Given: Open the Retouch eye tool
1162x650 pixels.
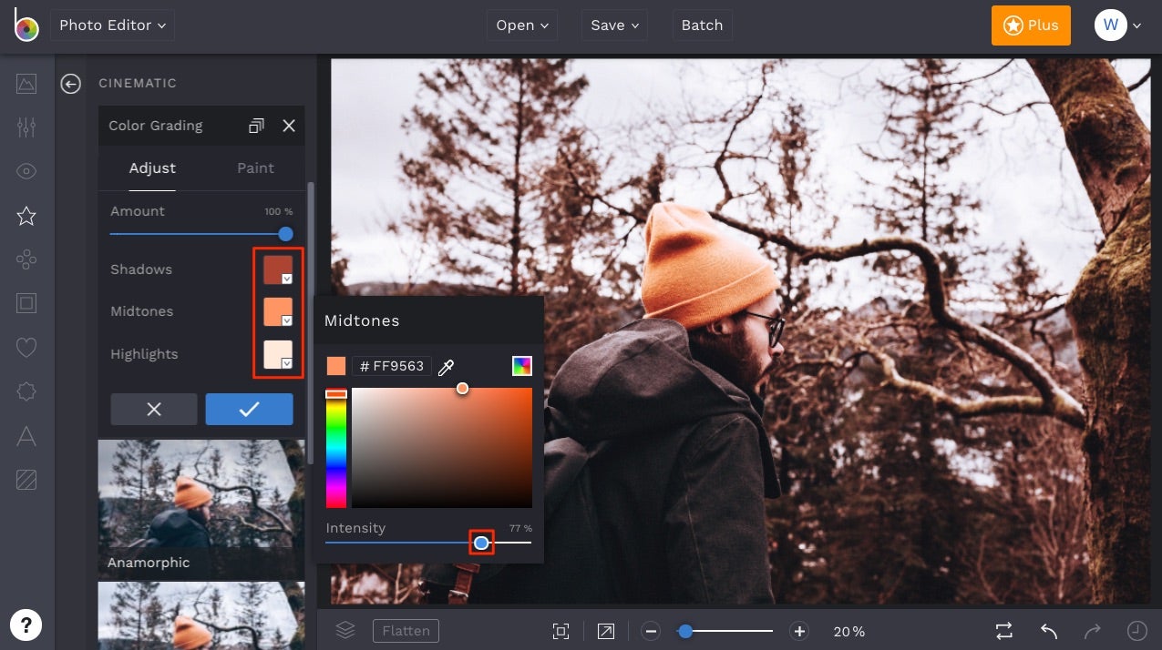Looking at the screenshot, I should tap(26, 171).
